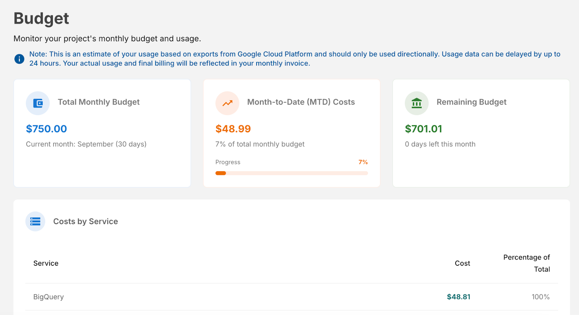
Task: Click the Service column header
Action: coord(46,263)
